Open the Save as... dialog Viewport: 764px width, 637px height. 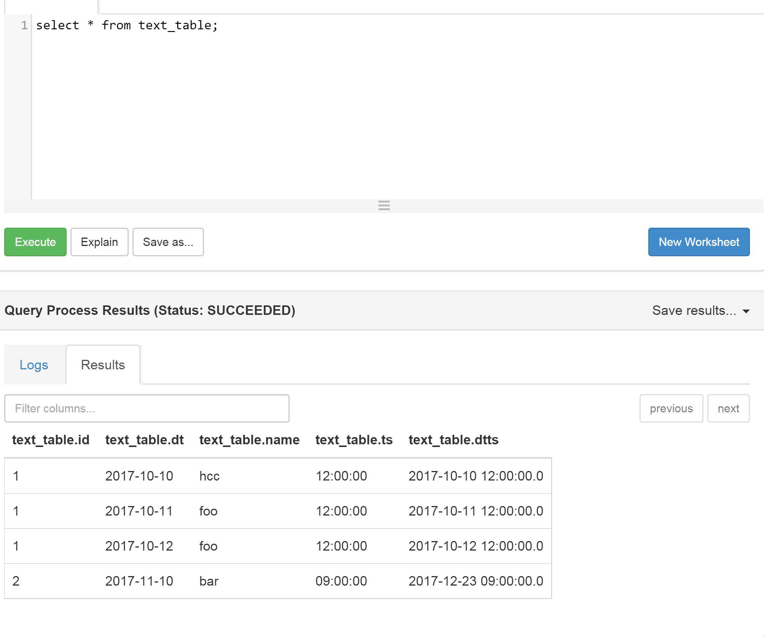[168, 242]
